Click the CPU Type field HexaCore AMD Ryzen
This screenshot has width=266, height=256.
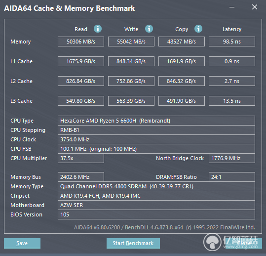(156, 121)
